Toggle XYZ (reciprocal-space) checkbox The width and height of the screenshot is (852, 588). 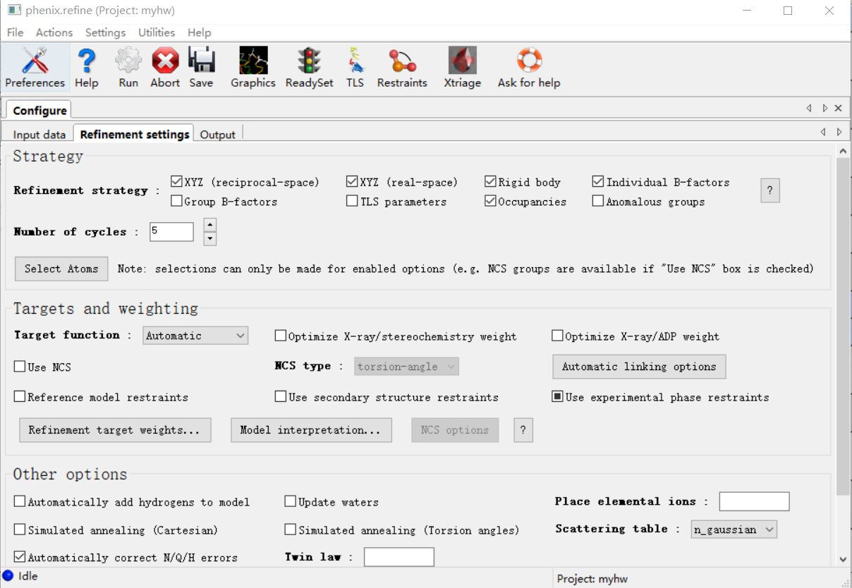coord(177,182)
